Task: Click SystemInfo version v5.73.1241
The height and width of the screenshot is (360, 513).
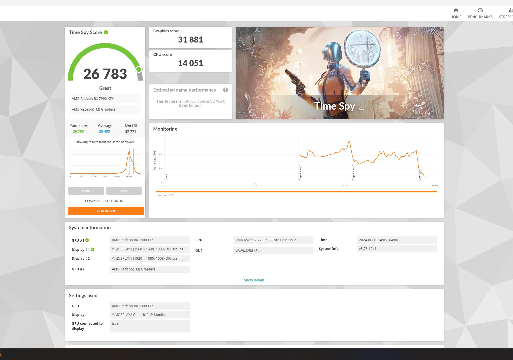Action: point(397,249)
